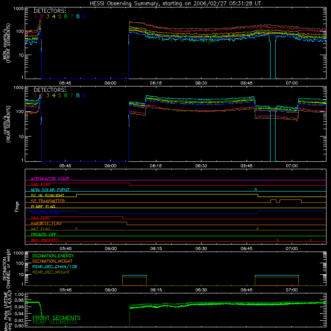The image size is (331, 331).
Task: Click 05:45 tick under front segments plot
Action: (x=65, y=83)
